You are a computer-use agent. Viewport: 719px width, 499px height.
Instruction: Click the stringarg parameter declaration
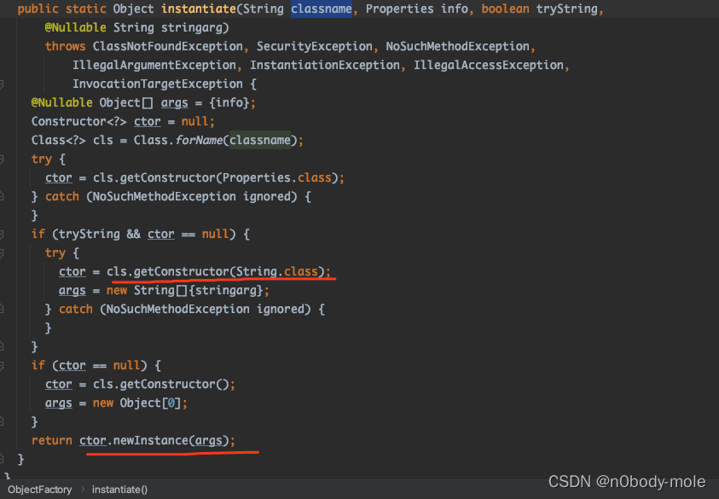click(x=192, y=27)
